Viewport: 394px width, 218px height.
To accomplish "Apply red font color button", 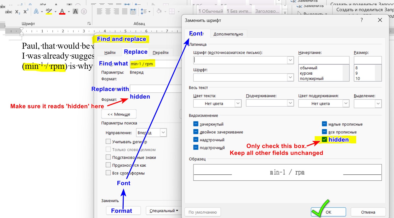I will point(62,11).
